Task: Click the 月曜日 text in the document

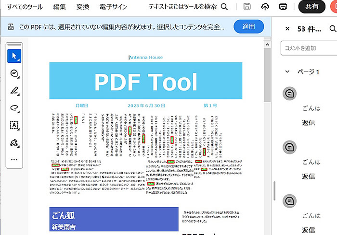Action: pos(82,106)
